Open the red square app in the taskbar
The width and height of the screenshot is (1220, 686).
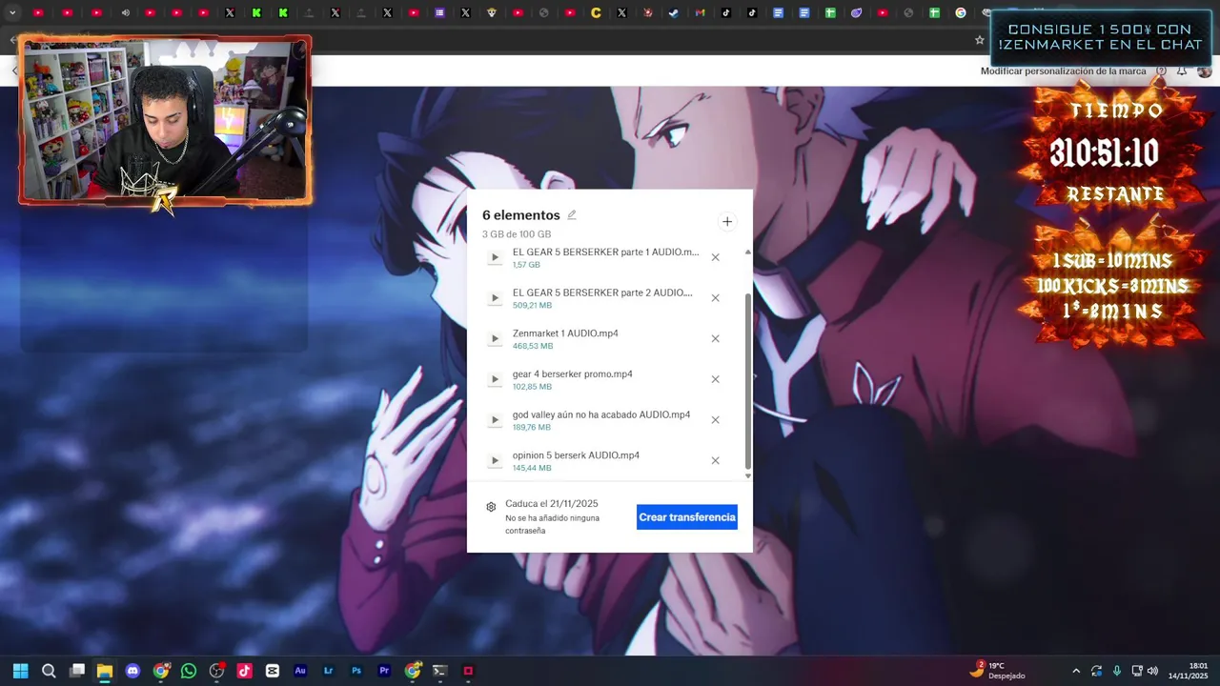[x=468, y=671]
